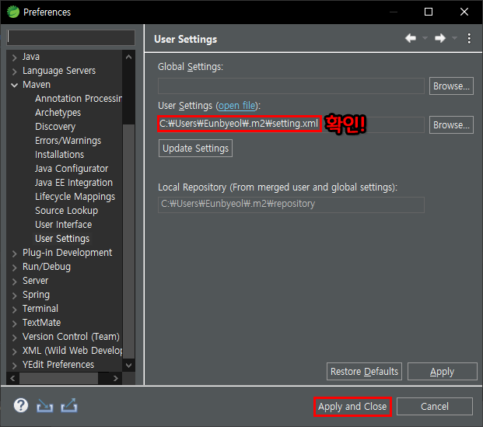Click the Spring leaf window icon
The height and width of the screenshot is (427, 483).
coord(13,12)
